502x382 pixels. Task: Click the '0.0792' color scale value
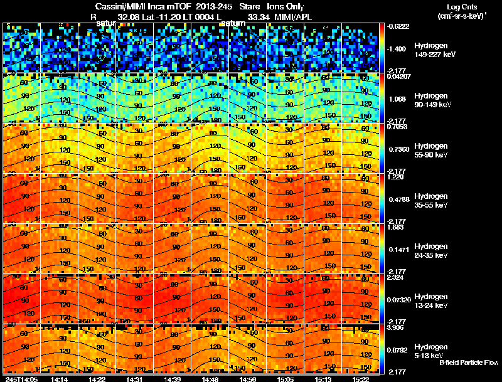pyautogui.click(x=397, y=351)
